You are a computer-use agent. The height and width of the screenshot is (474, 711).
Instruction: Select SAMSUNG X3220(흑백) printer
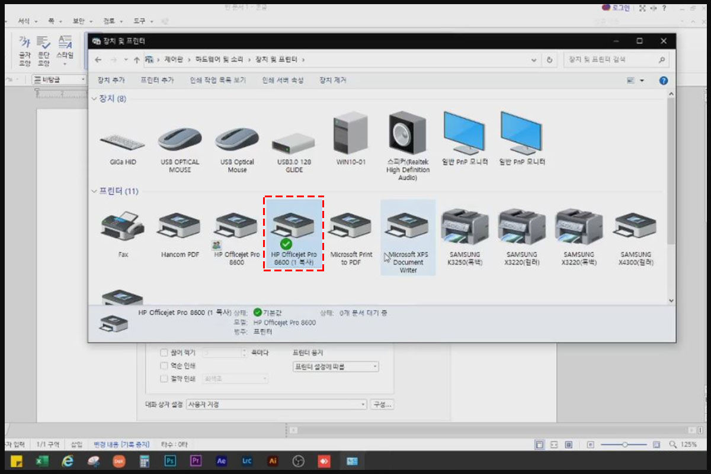coord(579,237)
